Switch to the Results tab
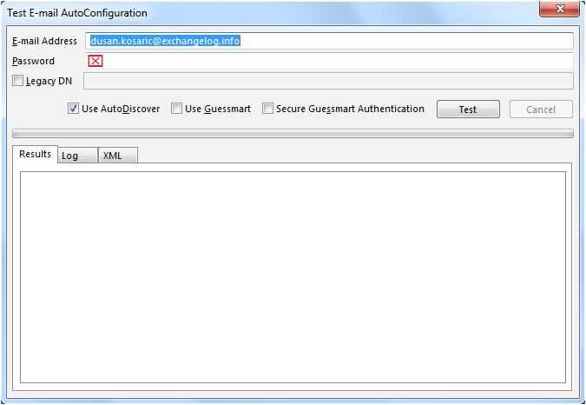 36,155
